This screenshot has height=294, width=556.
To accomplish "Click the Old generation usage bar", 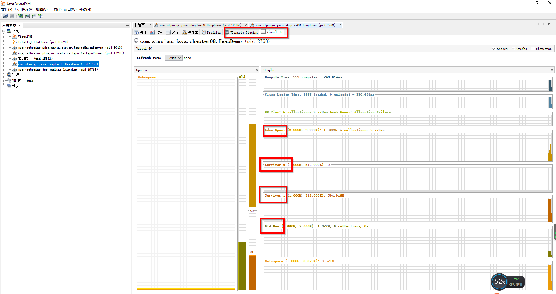I will pyautogui.click(x=242, y=266).
